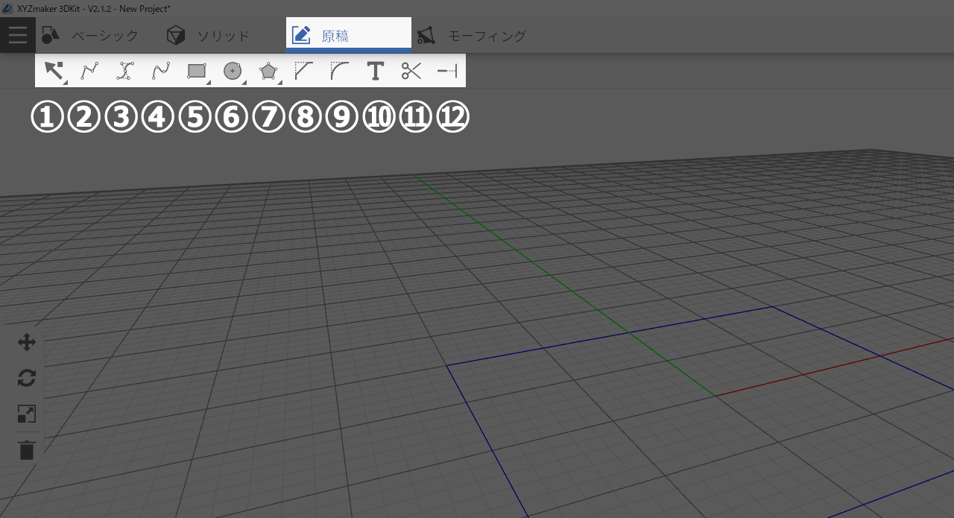Screen dimensions: 954x518
Task: Activate the Text tool
Action: tap(376, 71)
